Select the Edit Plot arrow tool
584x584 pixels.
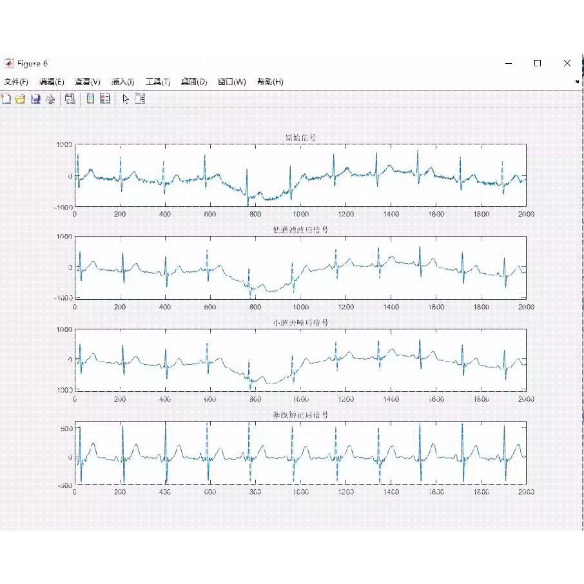tap(126, 99)
